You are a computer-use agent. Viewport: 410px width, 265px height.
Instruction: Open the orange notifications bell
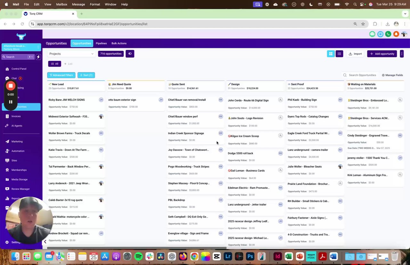click(396, 34)
